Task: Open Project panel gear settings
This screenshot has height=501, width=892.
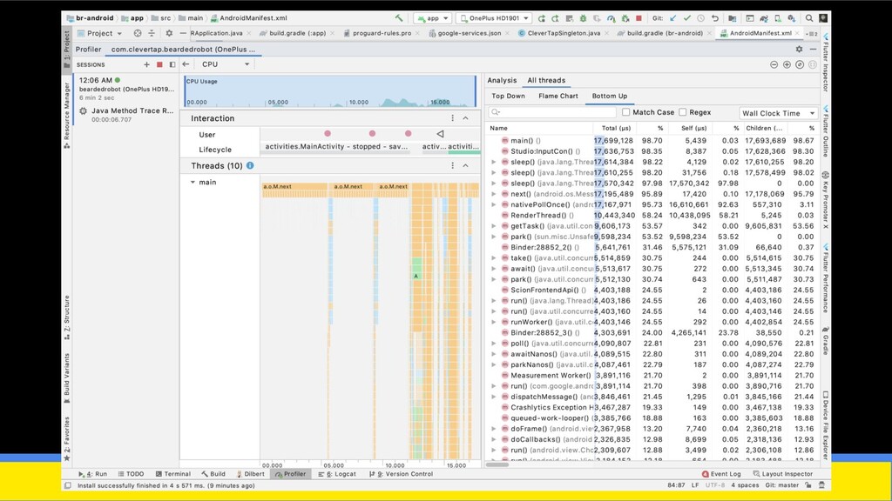Action: (x=169, y=34)
